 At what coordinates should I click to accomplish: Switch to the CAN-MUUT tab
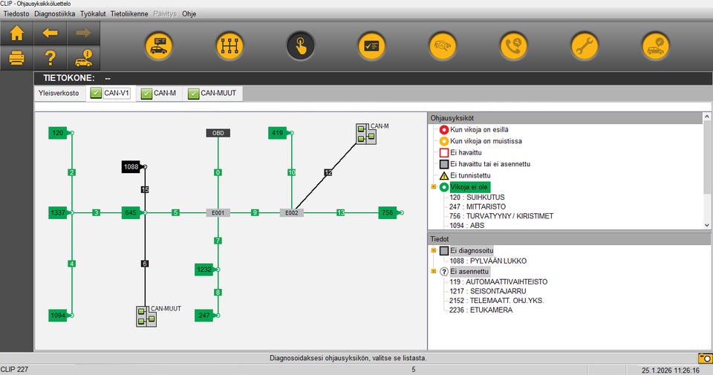click(x=212, y=93)
